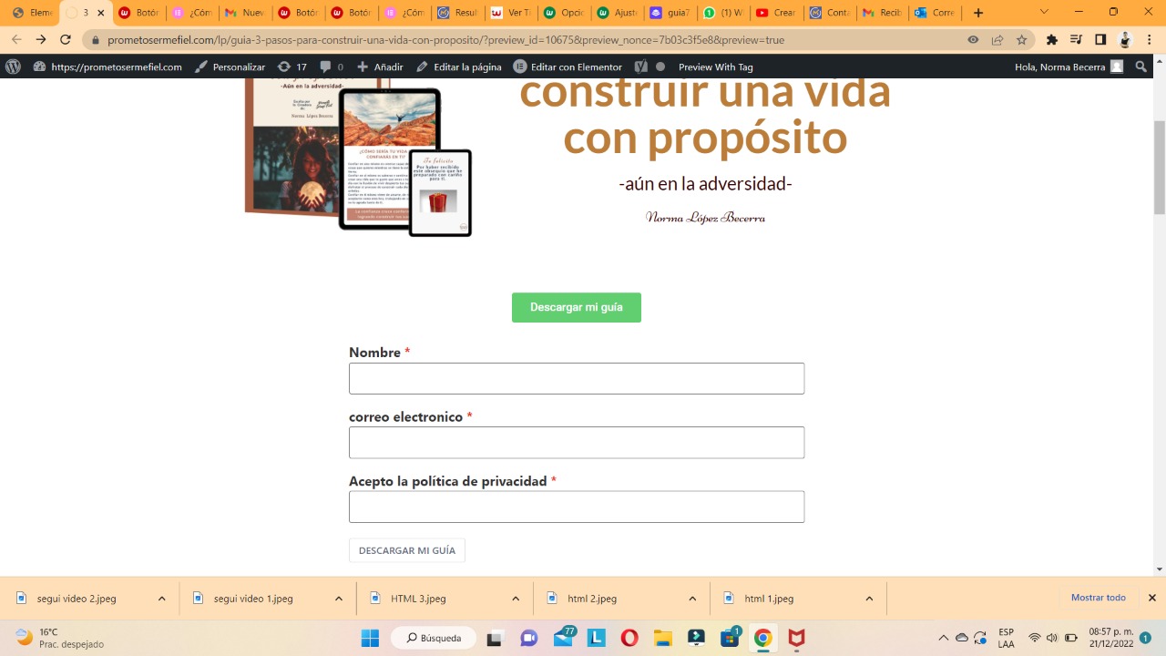Open the browser media control icon
The height and width of the screenshot is (656, 1166).
(1077, 40)
